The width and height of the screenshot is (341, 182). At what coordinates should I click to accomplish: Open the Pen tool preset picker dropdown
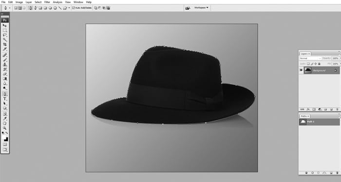[10, 8]
